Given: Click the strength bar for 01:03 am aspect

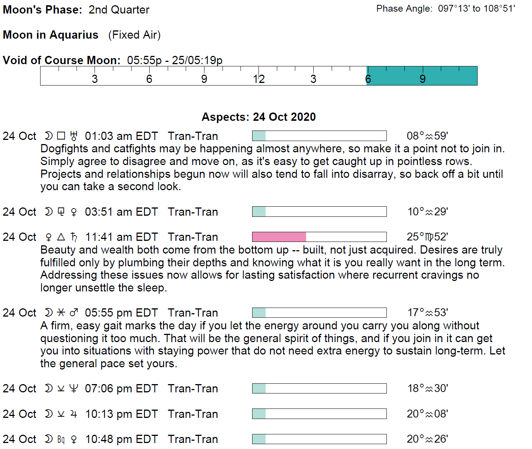Looking at the screenshot, I should [319, 136].
